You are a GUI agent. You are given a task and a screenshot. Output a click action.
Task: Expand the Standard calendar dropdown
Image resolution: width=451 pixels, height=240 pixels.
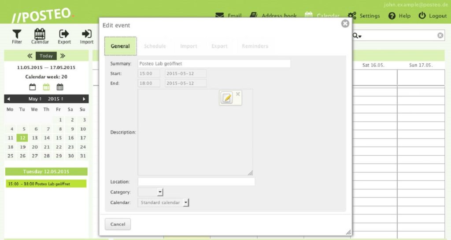(185, 203)
